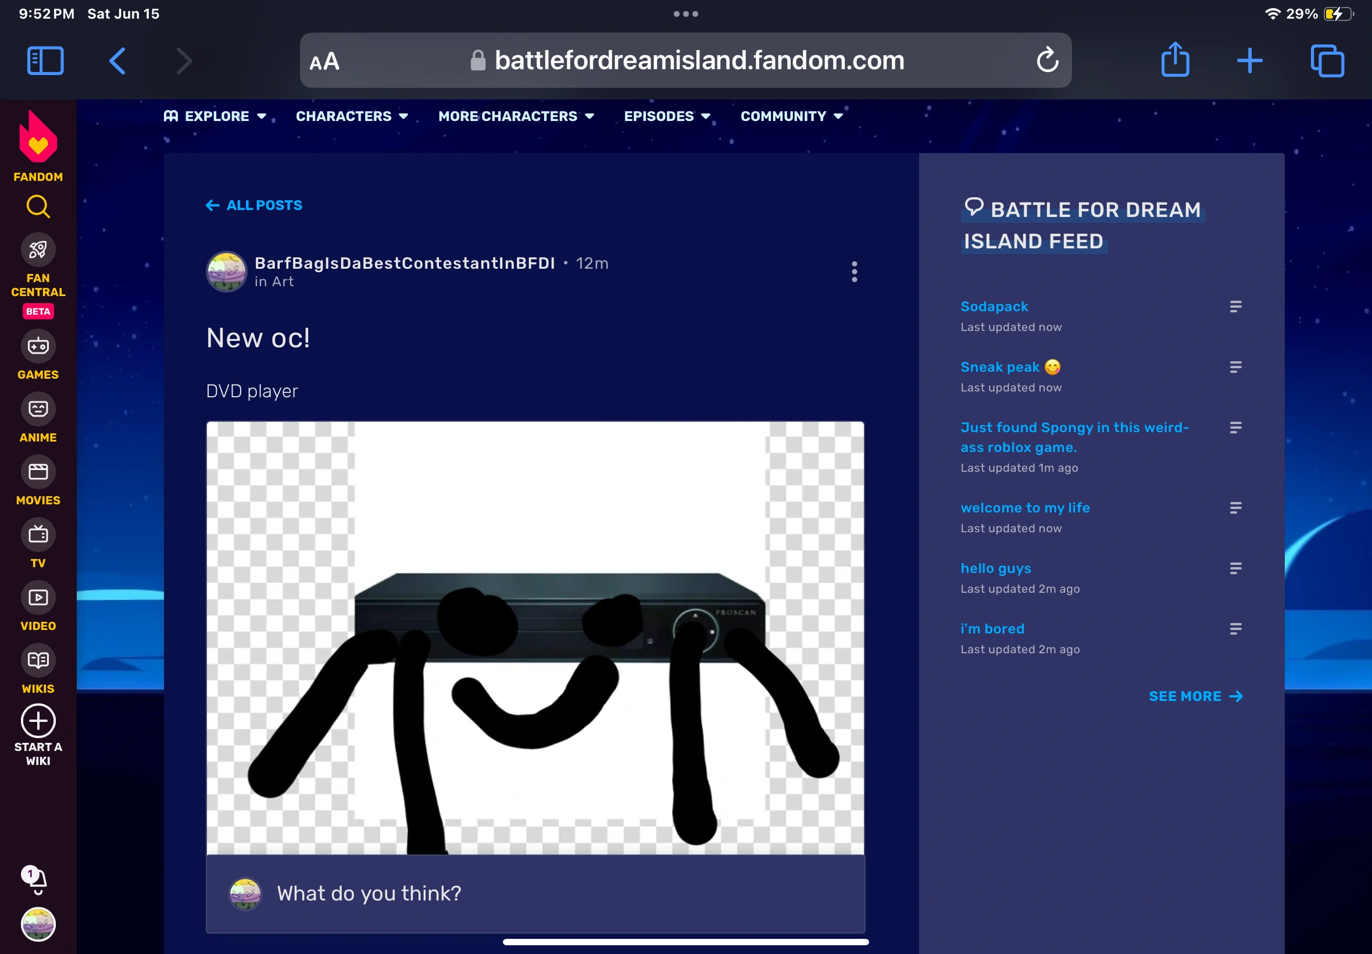The width and height of the screenshot is (1372, 954).
Task: Open the Wikis book icon
Action: click(x=38, y=660)
